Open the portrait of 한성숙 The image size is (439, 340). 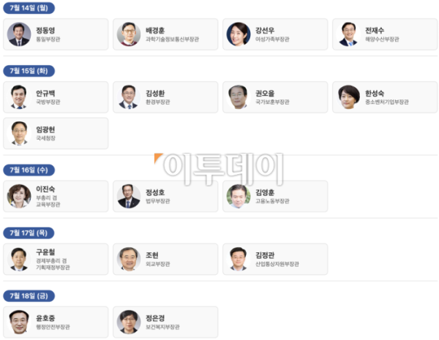pos(348,97)
